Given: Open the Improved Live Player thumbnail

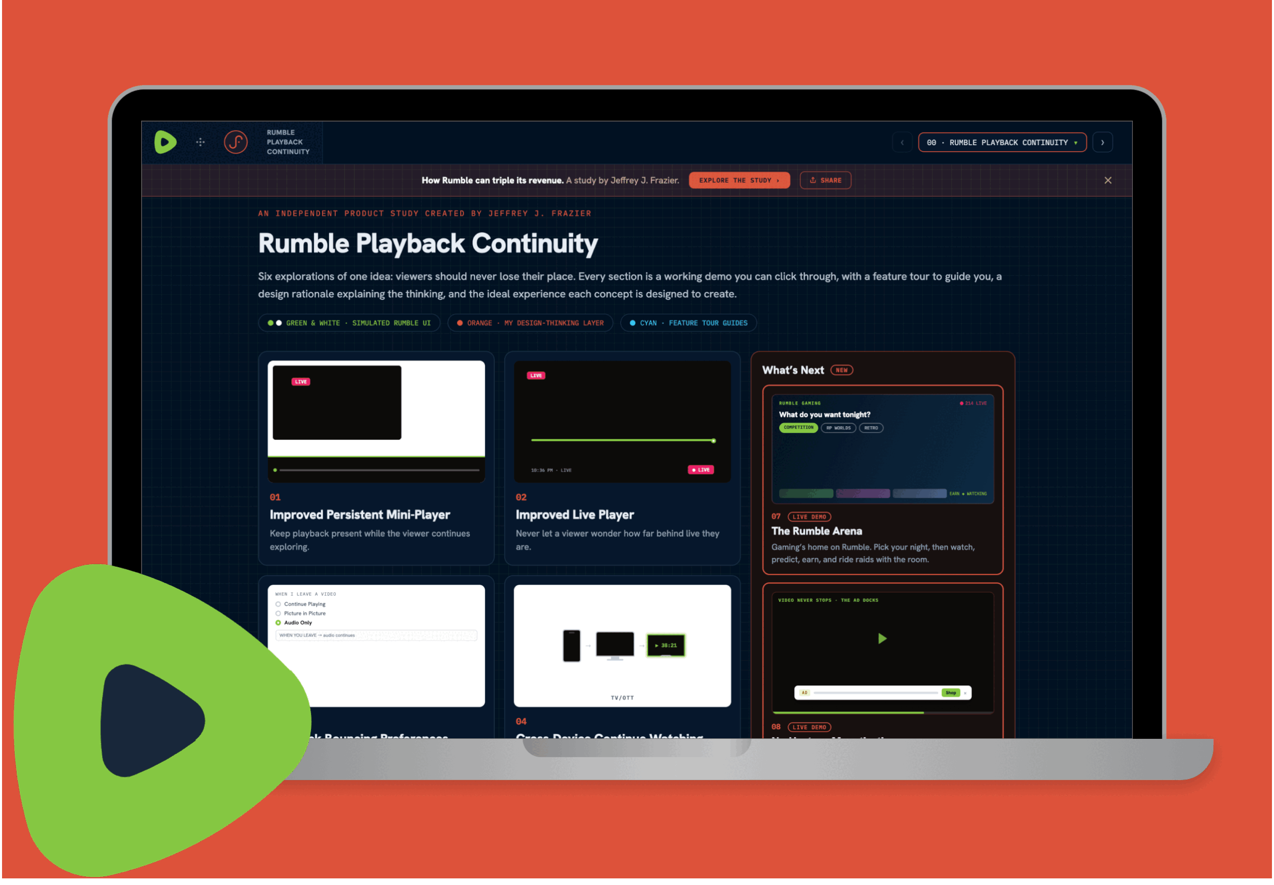Looking at the screenshot, I should (623, 422).
